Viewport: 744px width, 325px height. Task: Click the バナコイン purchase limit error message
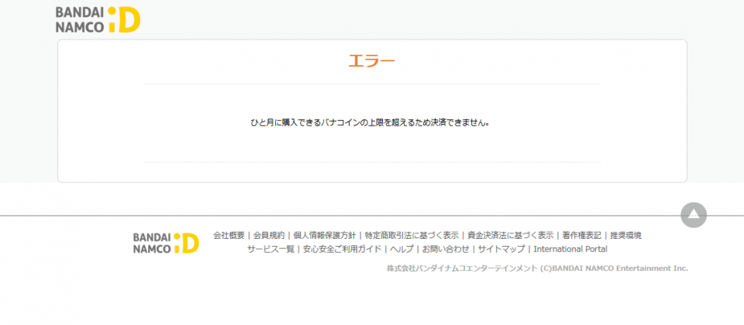point(371,123)
